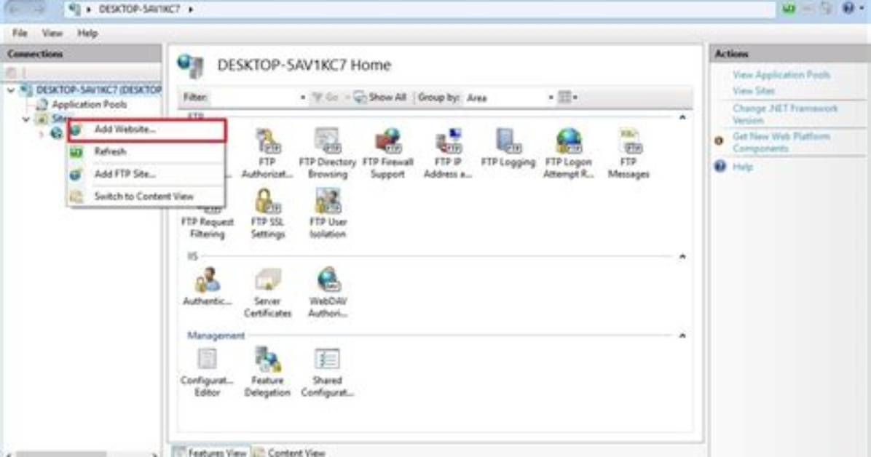The image size is (871, 457).
Task: Click the Go button in filter bar
Action: click(x=326, y=98)
